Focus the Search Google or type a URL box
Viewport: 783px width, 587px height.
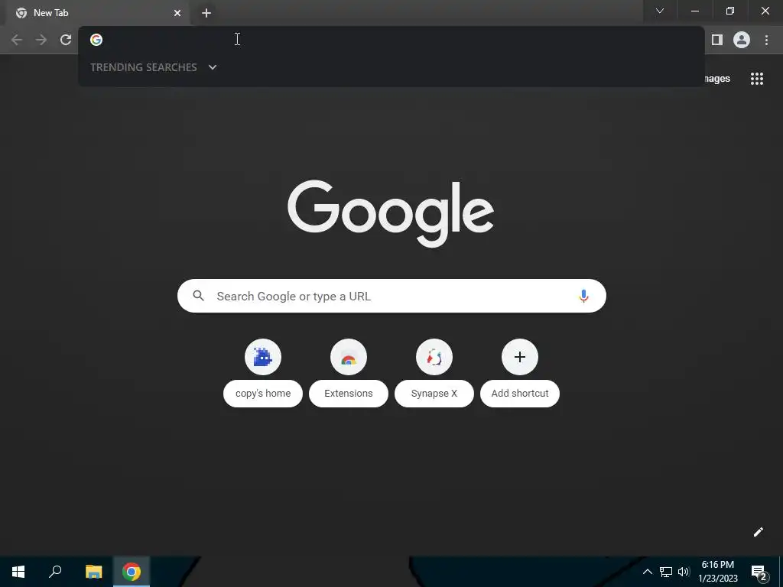(391, 296)
